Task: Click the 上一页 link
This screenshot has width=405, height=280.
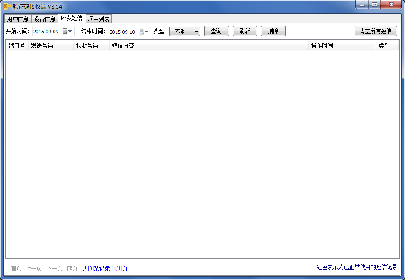Action: [34, 268]
